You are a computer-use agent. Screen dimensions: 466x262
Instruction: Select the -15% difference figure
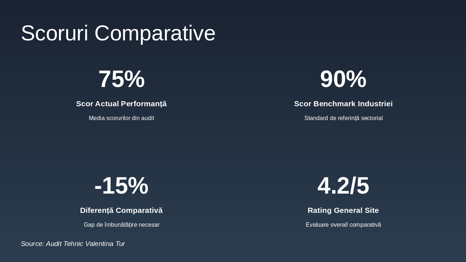(121, 186)
